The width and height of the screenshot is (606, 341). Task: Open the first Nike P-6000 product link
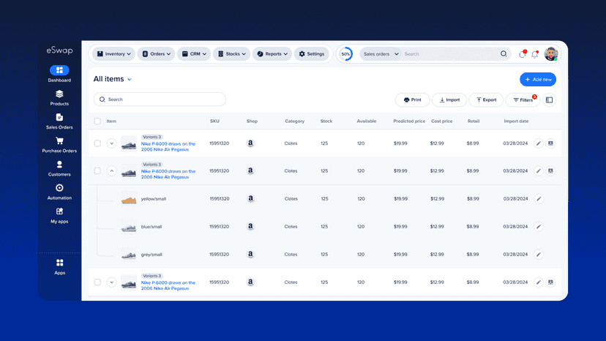[x=168, y=146]
